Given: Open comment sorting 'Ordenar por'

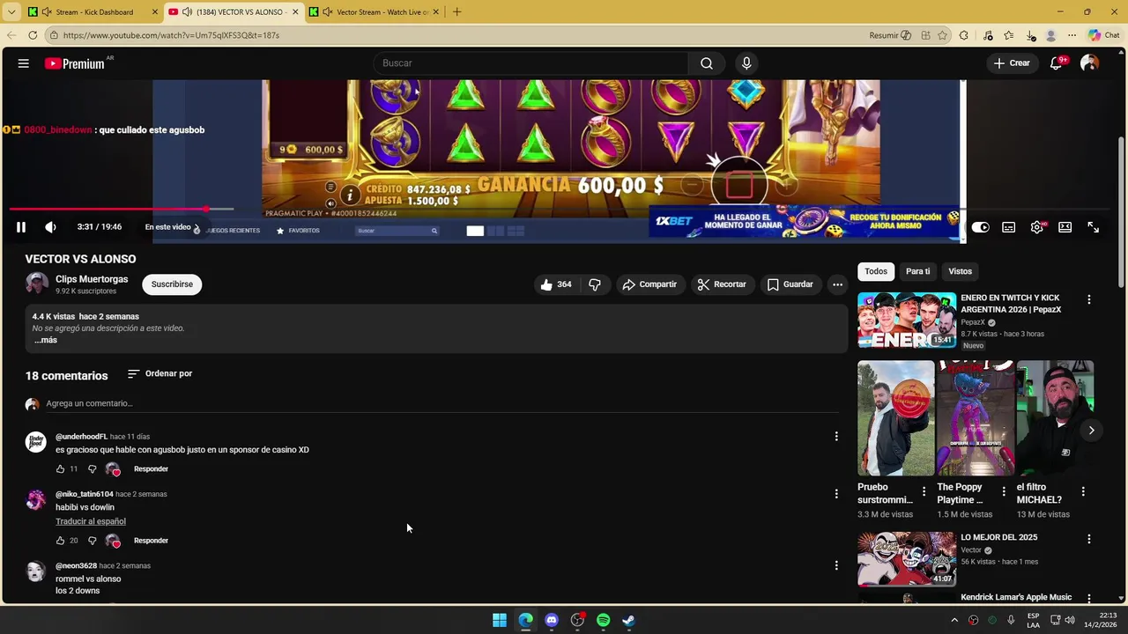Looking at the screenshot, I should (160, 373).
